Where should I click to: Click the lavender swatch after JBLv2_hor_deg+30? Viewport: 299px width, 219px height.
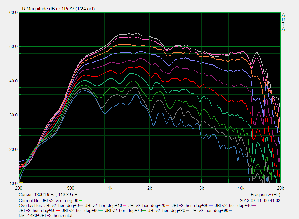pyautogui.click(x=211, y=206)
